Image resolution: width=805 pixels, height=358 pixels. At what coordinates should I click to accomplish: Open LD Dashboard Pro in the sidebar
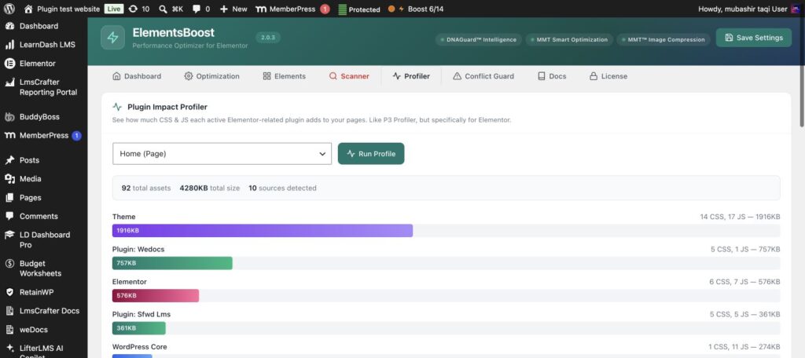point(44,239)
